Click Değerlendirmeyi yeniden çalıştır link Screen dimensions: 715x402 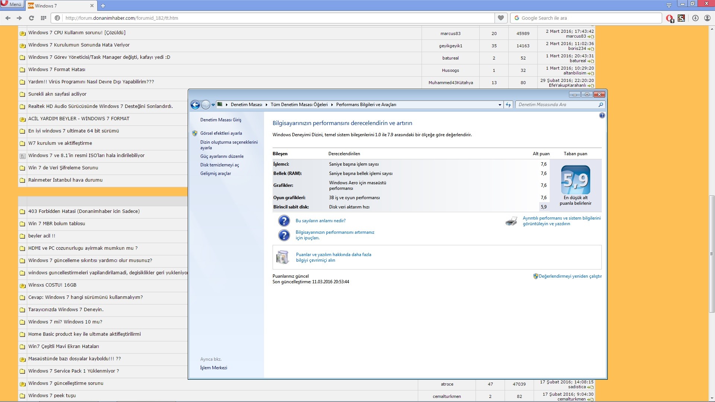click(x=570, y=276)
